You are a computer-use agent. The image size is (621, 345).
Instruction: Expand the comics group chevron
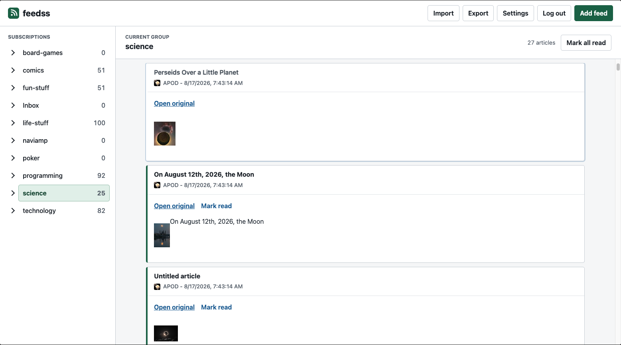pos(13,70)
